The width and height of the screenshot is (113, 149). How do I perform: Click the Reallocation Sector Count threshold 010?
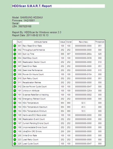click(x=100, y=62)
